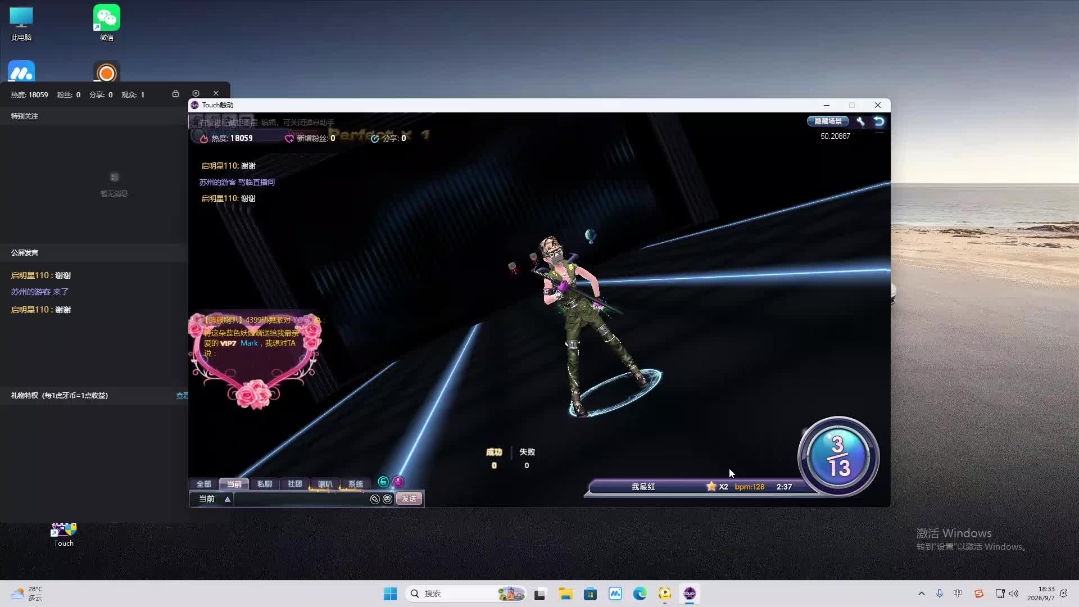Click the yellow round app taskbar icon
This screenshot has width=1079, height=607.
665,594
